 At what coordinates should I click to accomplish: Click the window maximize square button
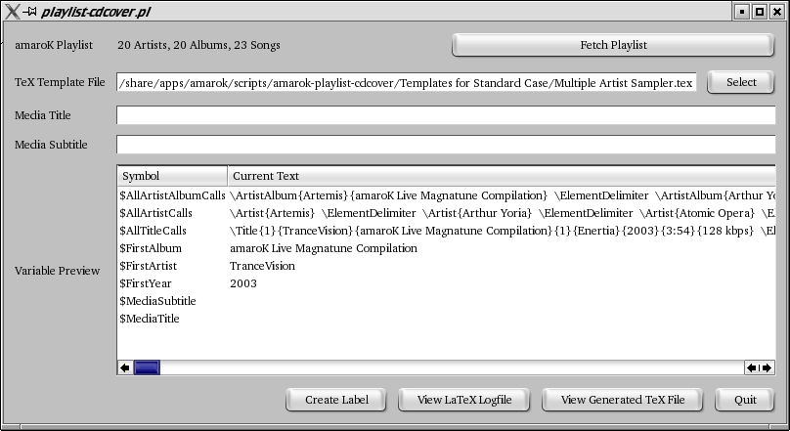pos(760,12)
